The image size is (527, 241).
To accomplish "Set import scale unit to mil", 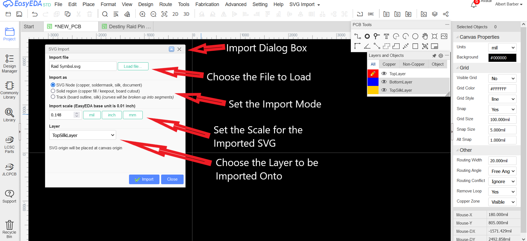I will [92, 115].
